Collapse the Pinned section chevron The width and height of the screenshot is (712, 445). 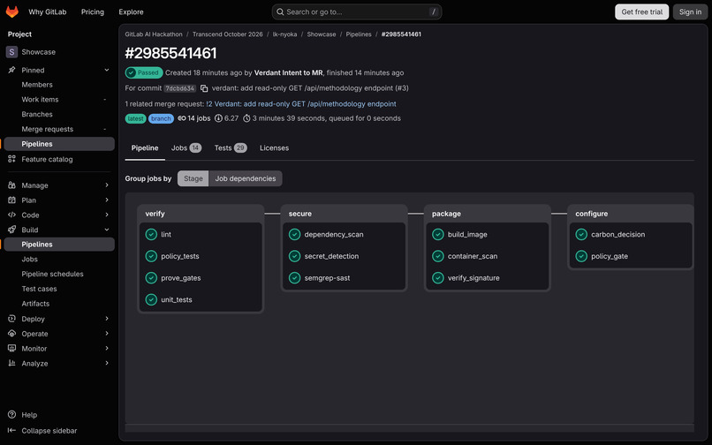107,70
